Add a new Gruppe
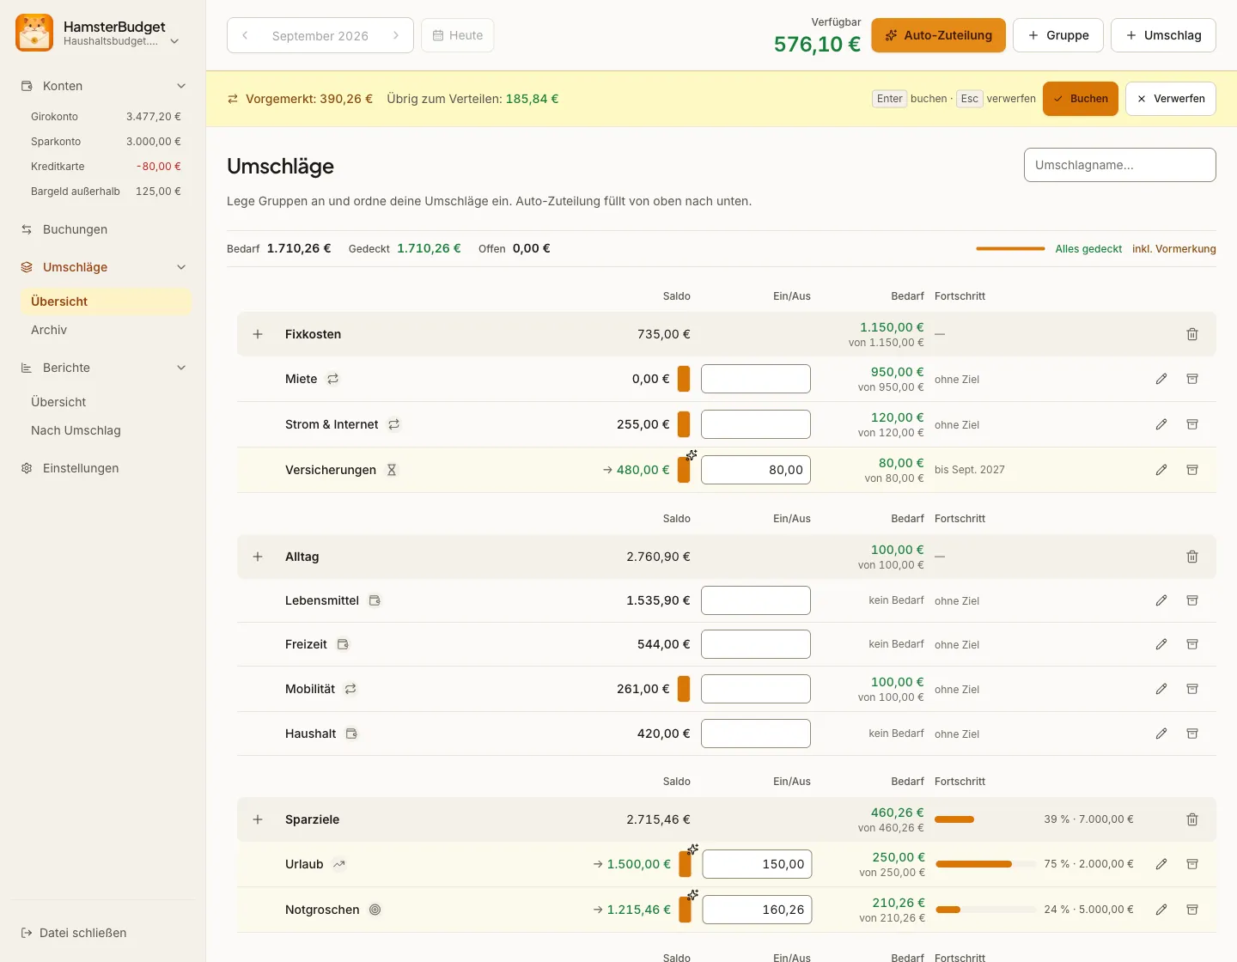The height and width of the screenshot is (962, 1237). [1058, 35]
